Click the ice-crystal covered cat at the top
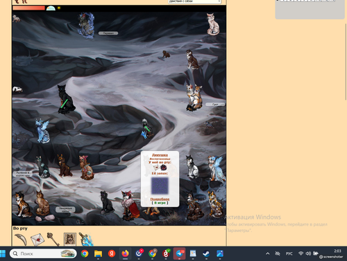Screen dimensions: 347x261 tap(86, 26)
